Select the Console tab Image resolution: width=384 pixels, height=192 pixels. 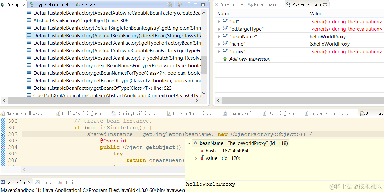[x=13, y=182]
